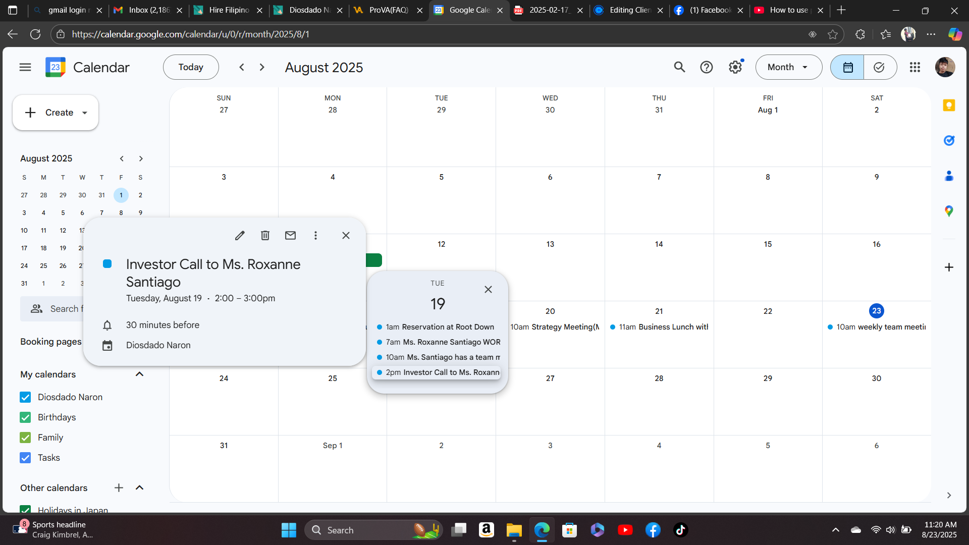Open event options three-dot menu
This screenshot has height=545, width=969.
point(315,236)
